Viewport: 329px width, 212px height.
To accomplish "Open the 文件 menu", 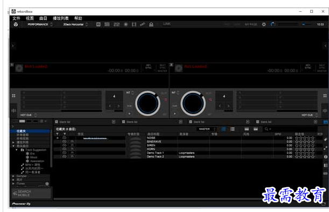I will tap(16, 18).
